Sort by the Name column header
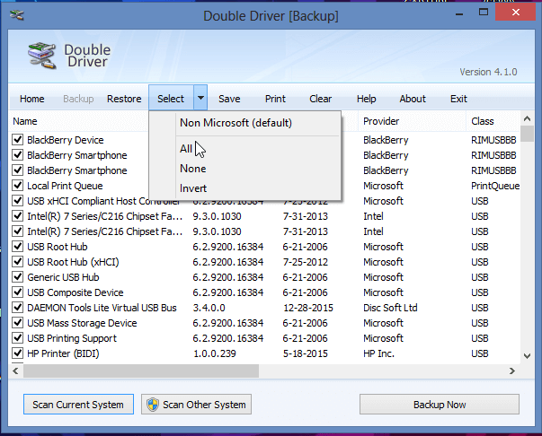Screen dimensions: 542x436 (25, 121)
